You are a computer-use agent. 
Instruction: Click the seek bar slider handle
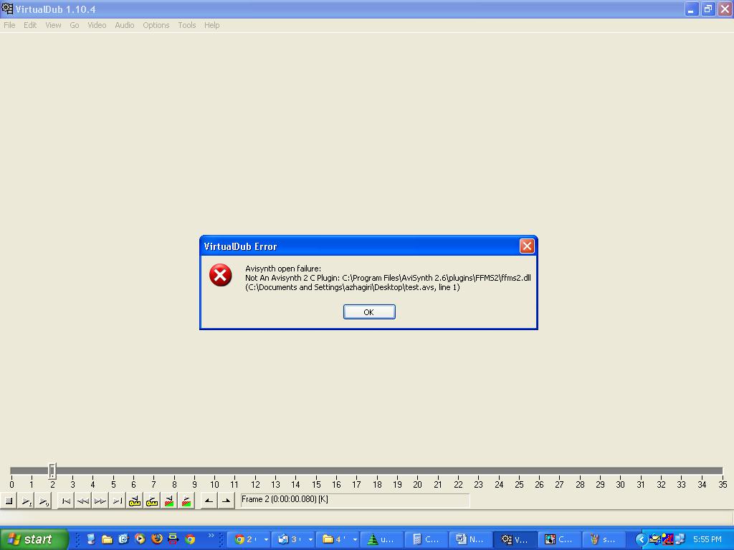52,471
